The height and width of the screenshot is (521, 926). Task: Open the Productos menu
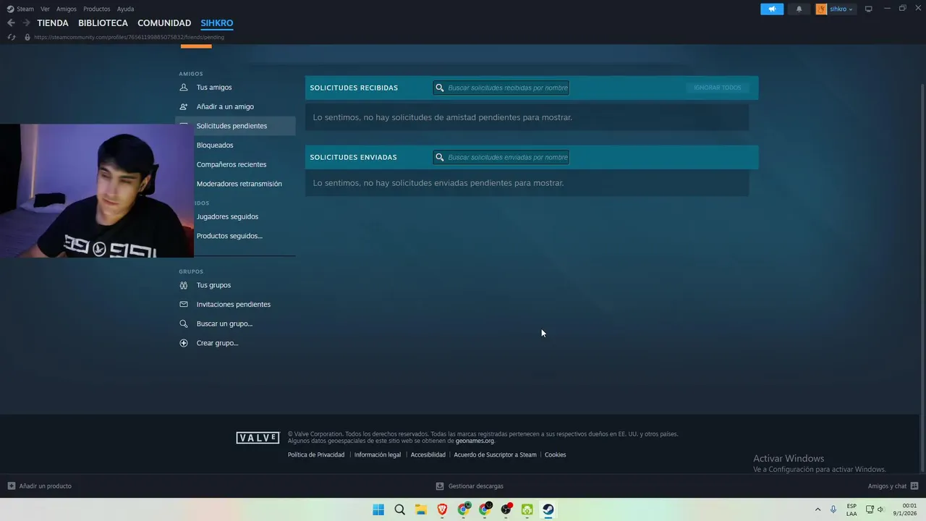click(97, 9)
